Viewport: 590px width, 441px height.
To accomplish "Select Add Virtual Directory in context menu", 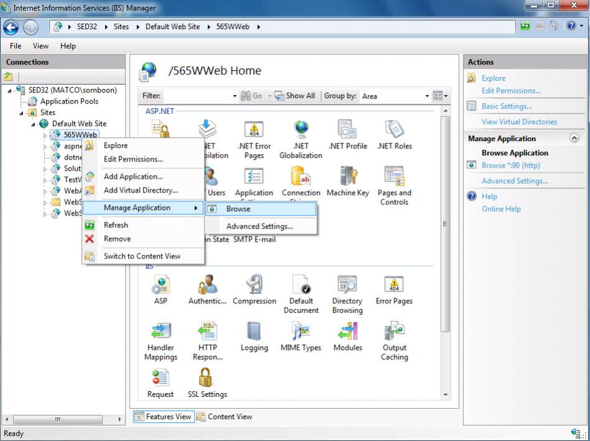I will 143,190.
